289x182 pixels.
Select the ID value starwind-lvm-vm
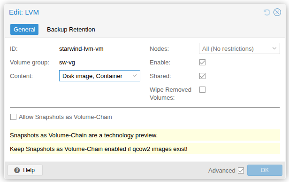click(81, 49)
